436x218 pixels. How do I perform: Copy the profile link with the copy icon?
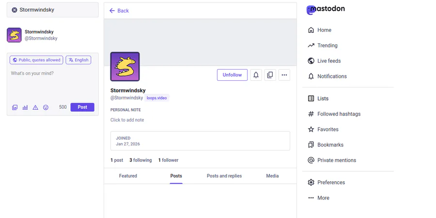(270, 75)
